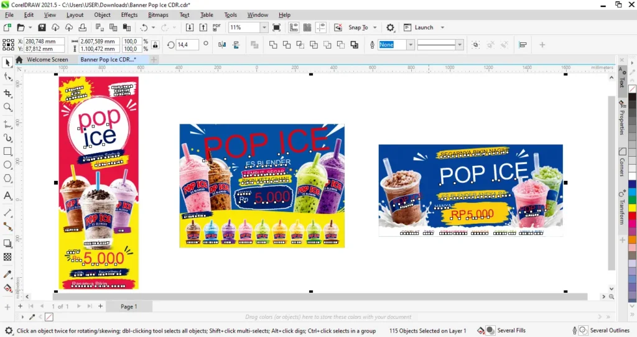Select the Freehand drawing tool

pos(7,124)
